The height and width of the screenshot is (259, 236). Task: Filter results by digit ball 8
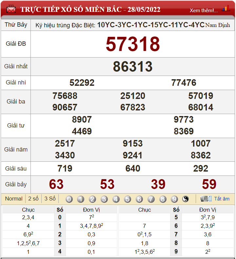point(163,199)
